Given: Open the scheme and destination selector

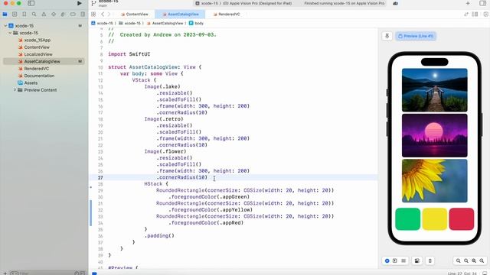Looking at the screenshot, I should click(243, 3).
